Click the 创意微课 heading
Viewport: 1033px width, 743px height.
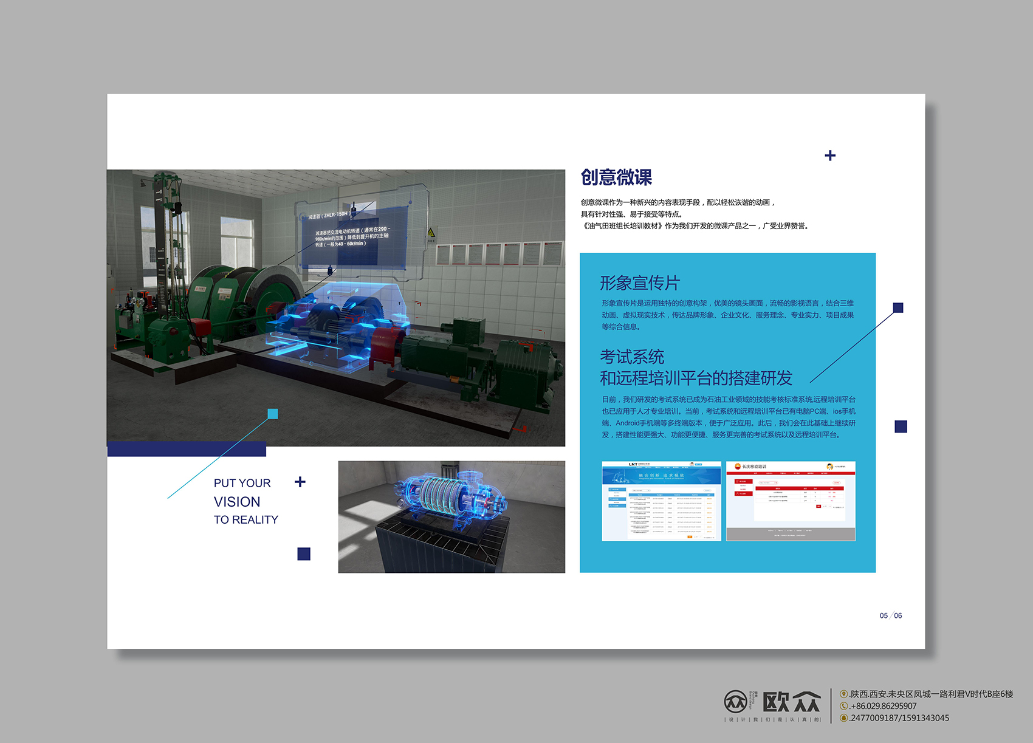pos(616,177)
